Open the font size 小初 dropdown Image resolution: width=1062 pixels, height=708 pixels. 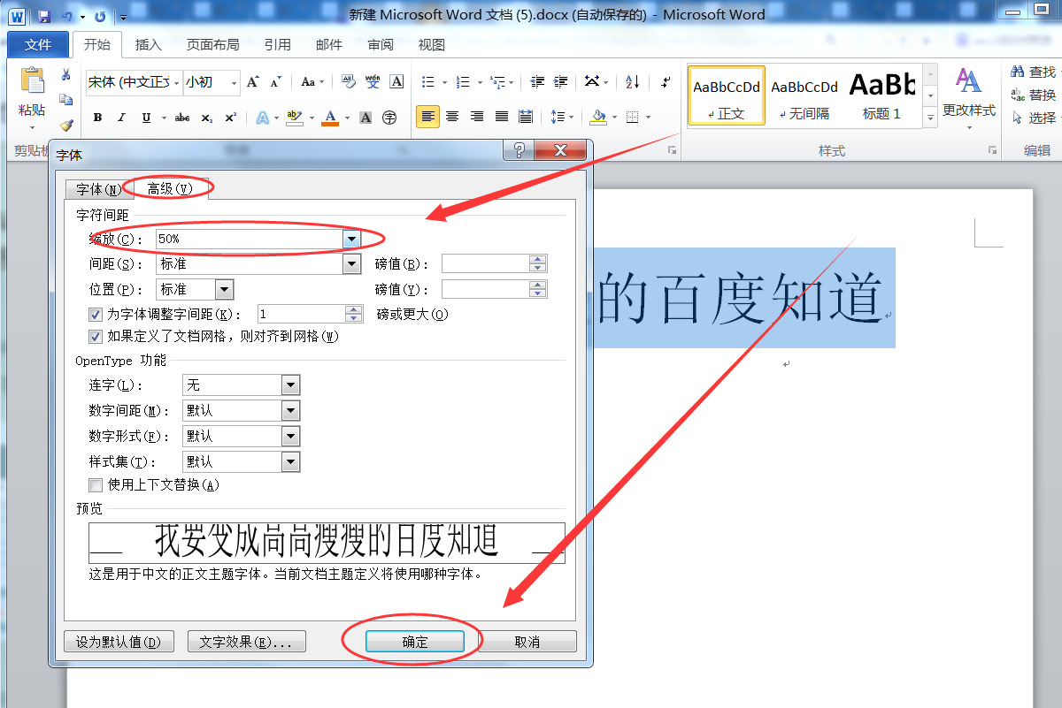tap(234, 82)
